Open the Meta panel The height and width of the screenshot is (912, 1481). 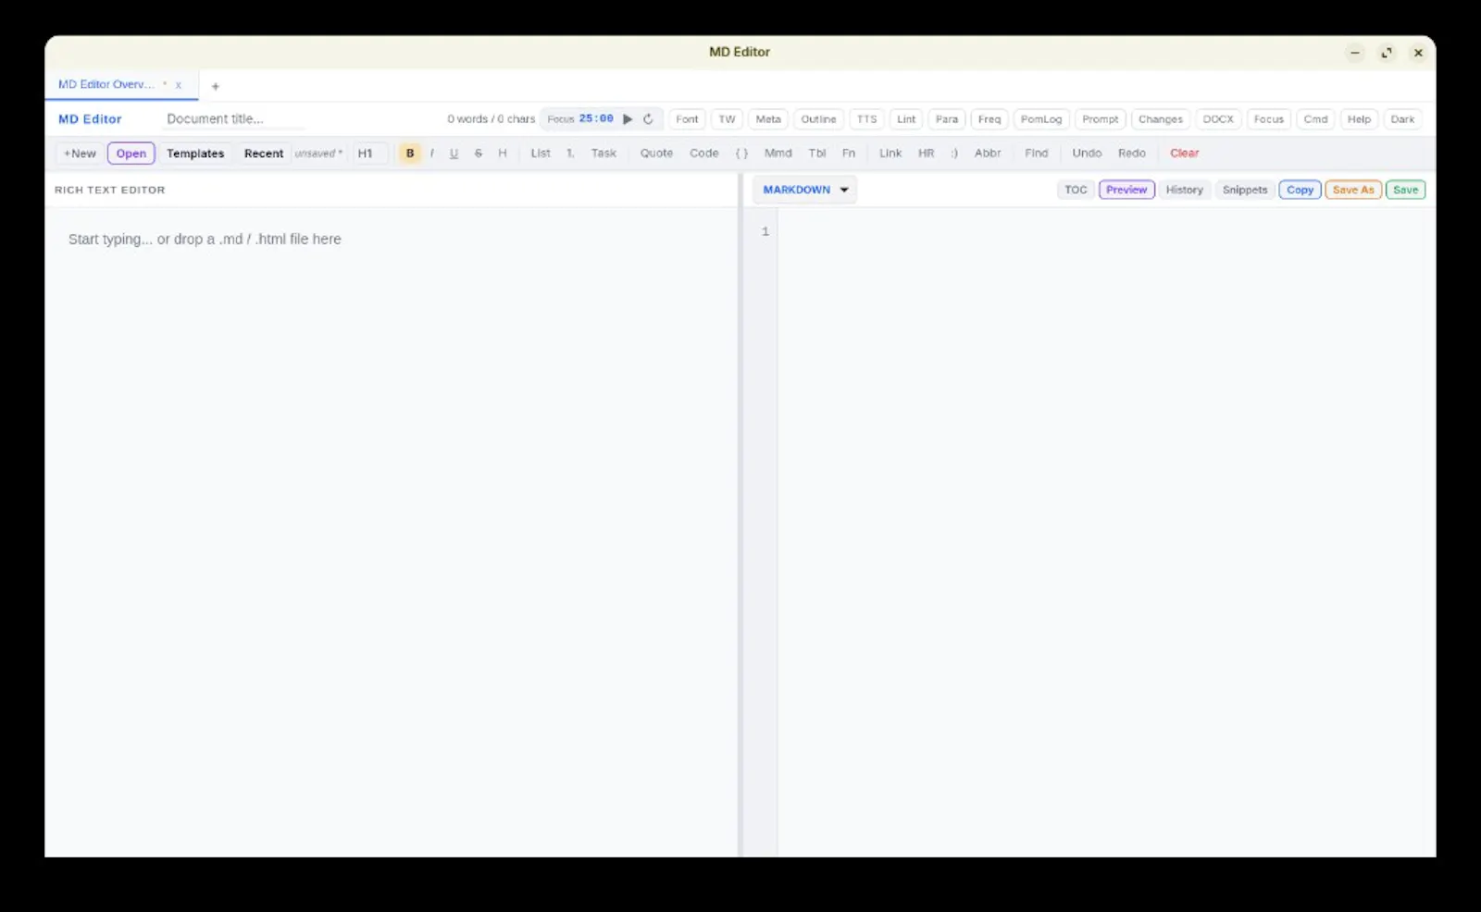pyautogui.click(x=768, y=119)
